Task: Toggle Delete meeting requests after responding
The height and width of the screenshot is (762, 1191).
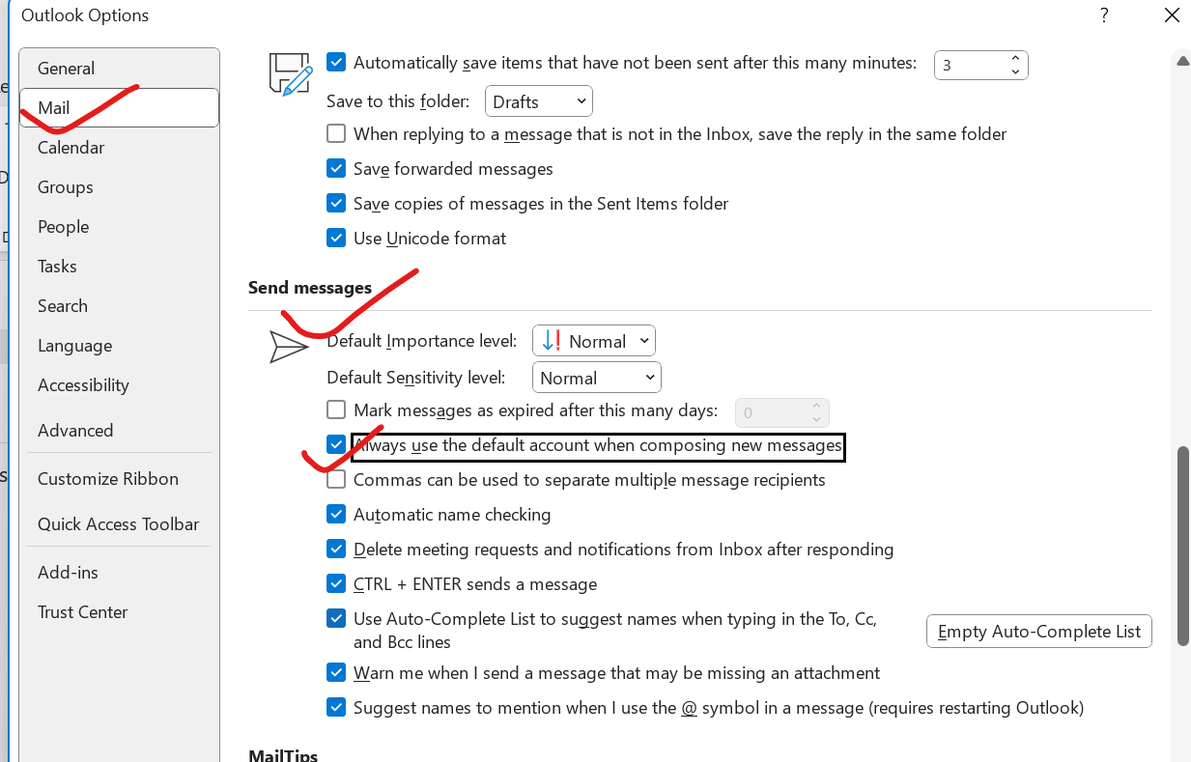Action: click(x=336, y=550)
